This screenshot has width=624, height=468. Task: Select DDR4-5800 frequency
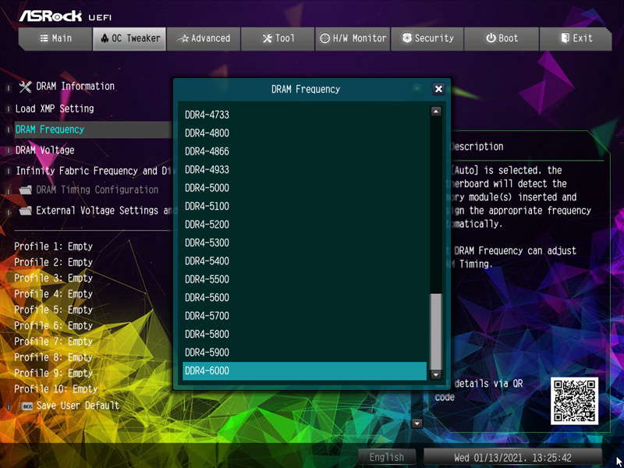(304, 335)
